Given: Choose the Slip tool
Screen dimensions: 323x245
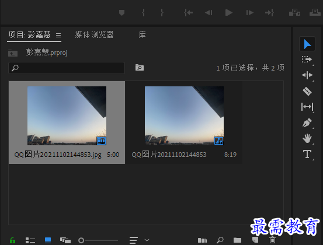Looking at the screenshot, I should click(307, 107).
